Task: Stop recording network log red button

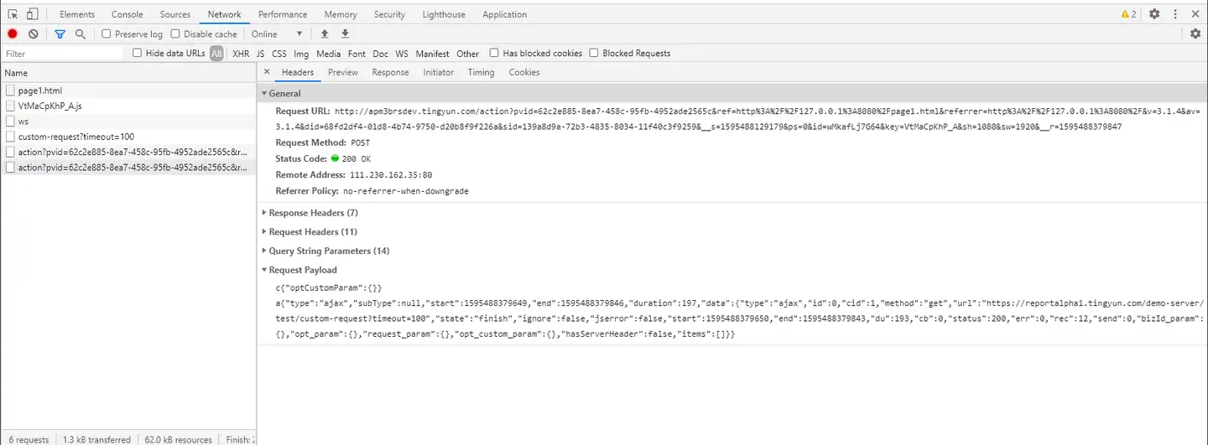Action: (x=13, y=34)
